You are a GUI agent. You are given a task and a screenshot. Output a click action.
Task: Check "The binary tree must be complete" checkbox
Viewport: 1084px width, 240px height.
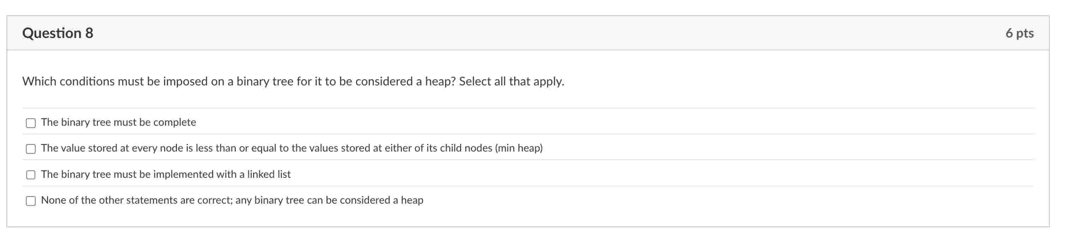tap(31, 123)
